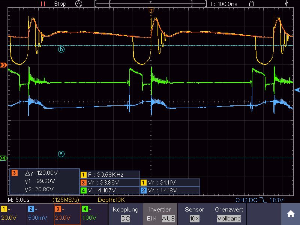300x225 pixels.
Task: Change the Sensor 10X probe setting
Action: [x=195, y=214]
